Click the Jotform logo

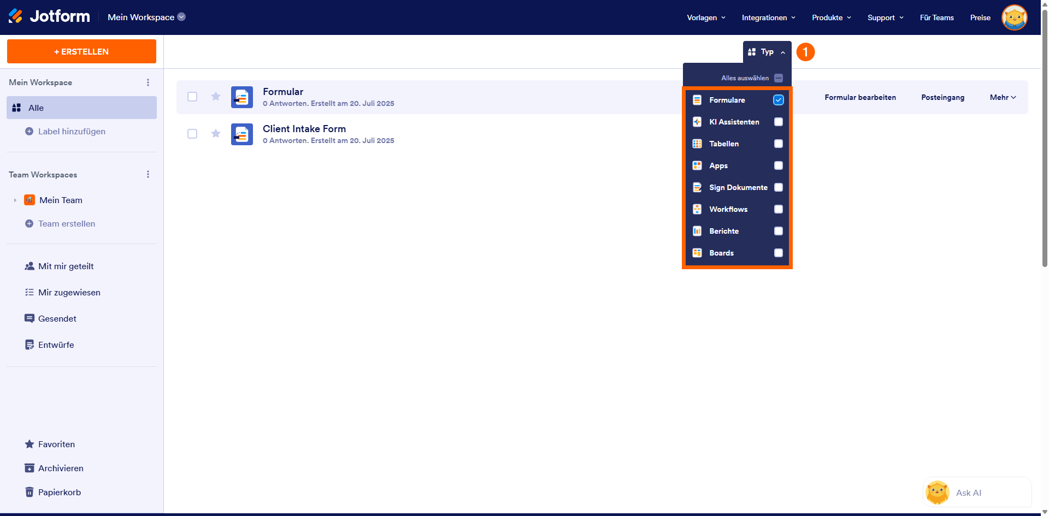point(49,17)
